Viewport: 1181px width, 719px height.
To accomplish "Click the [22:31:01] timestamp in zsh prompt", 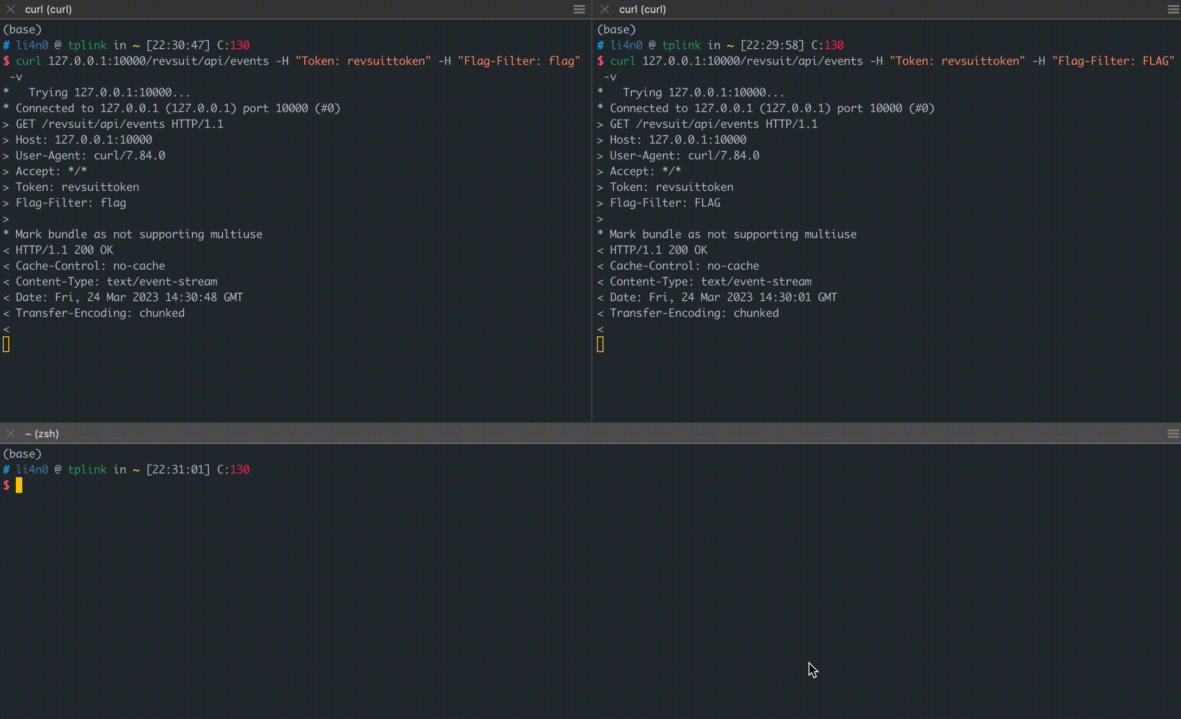I will pos(178,470).
